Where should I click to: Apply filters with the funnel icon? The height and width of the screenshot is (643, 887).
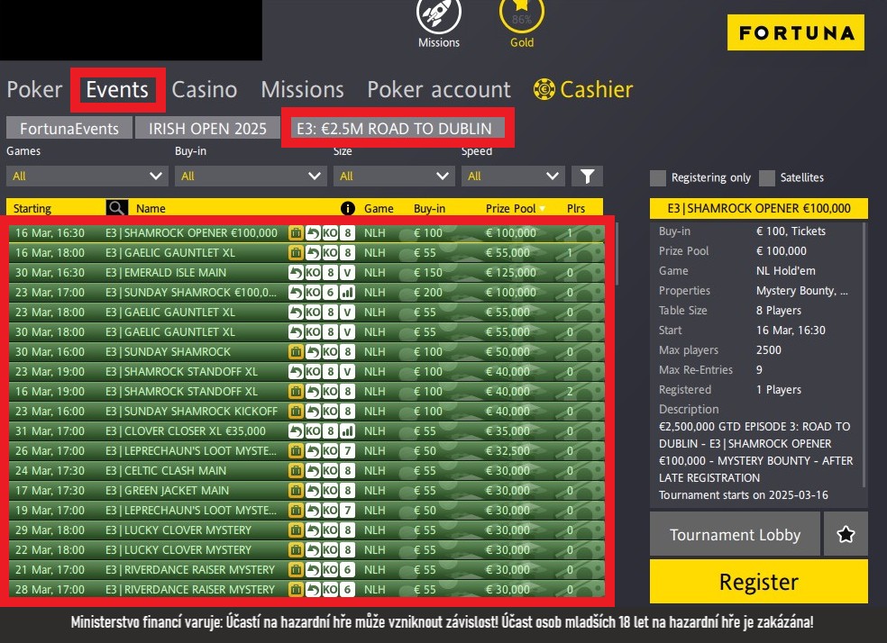587,177
